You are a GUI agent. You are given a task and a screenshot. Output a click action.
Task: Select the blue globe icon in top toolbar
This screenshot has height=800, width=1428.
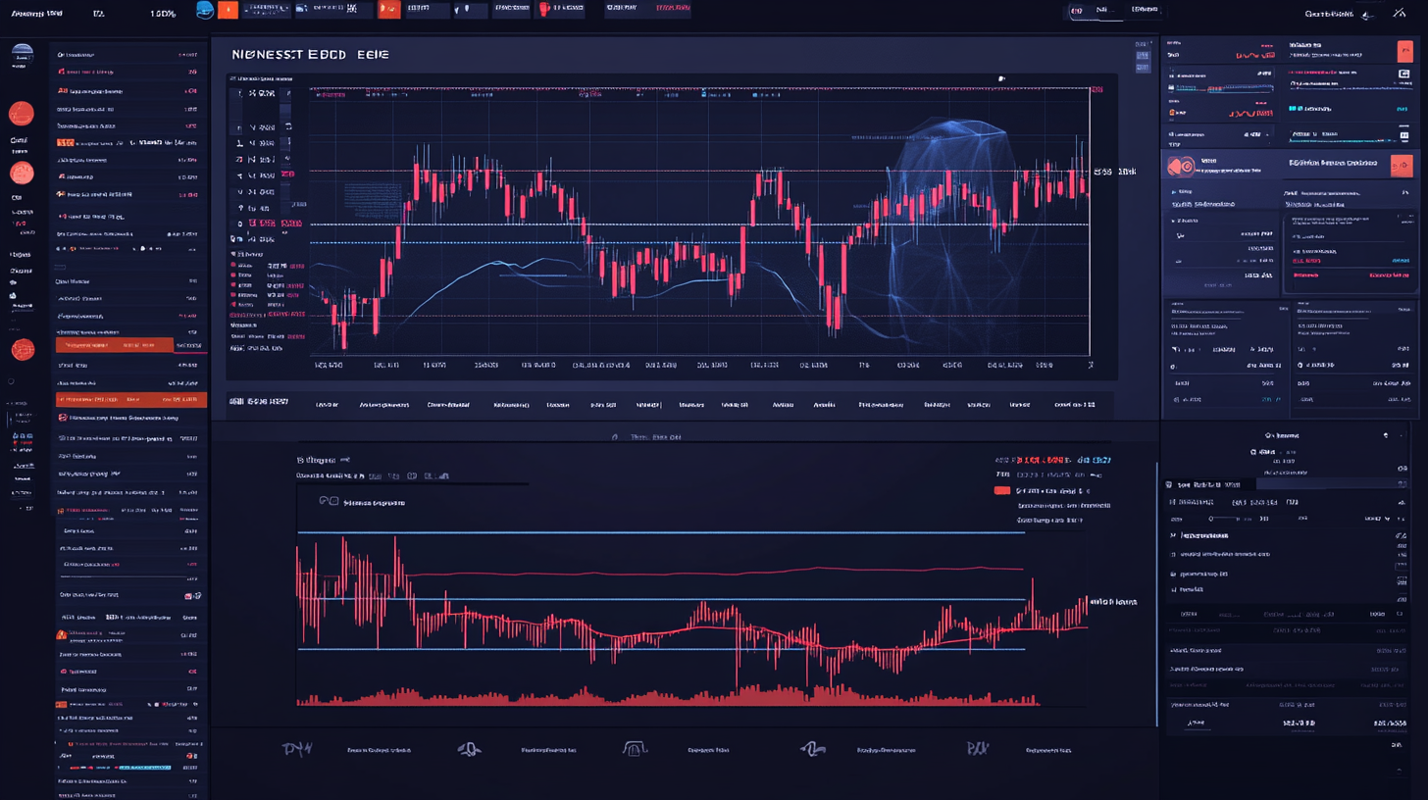coord(204,10)
